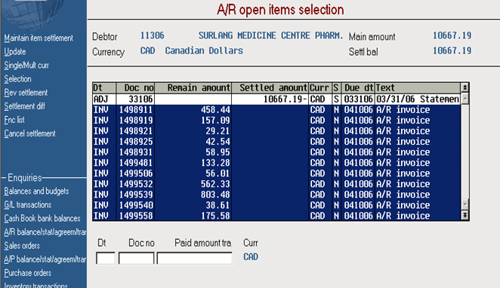Screen dimensions: 500x288
Task: Open the Fnc list link
Action: point(14,120)
